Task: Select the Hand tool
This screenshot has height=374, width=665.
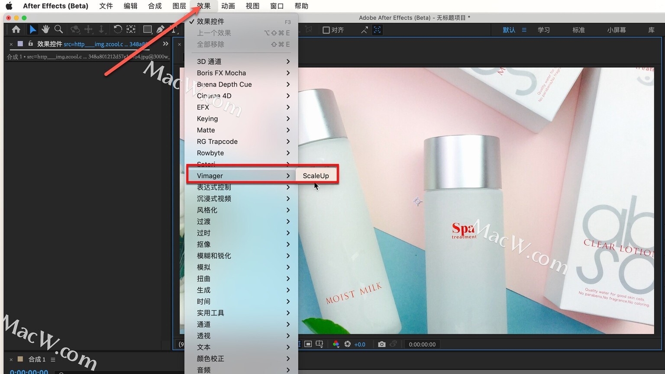Action: click(45, 29)
